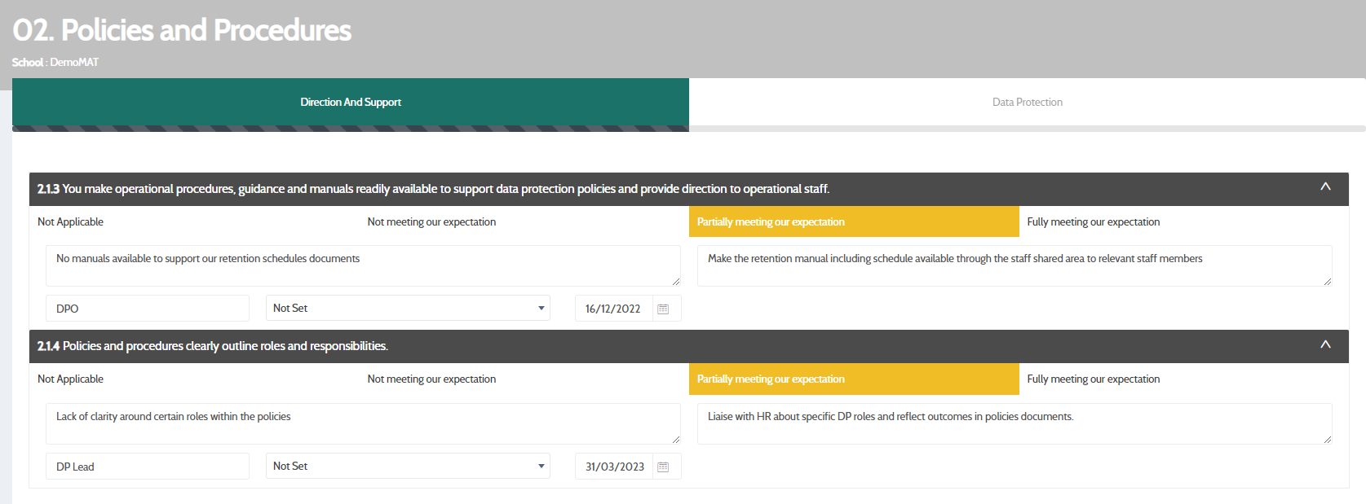Click the DP Lead owner field
1366x504 pixels.
click(147, 467)
